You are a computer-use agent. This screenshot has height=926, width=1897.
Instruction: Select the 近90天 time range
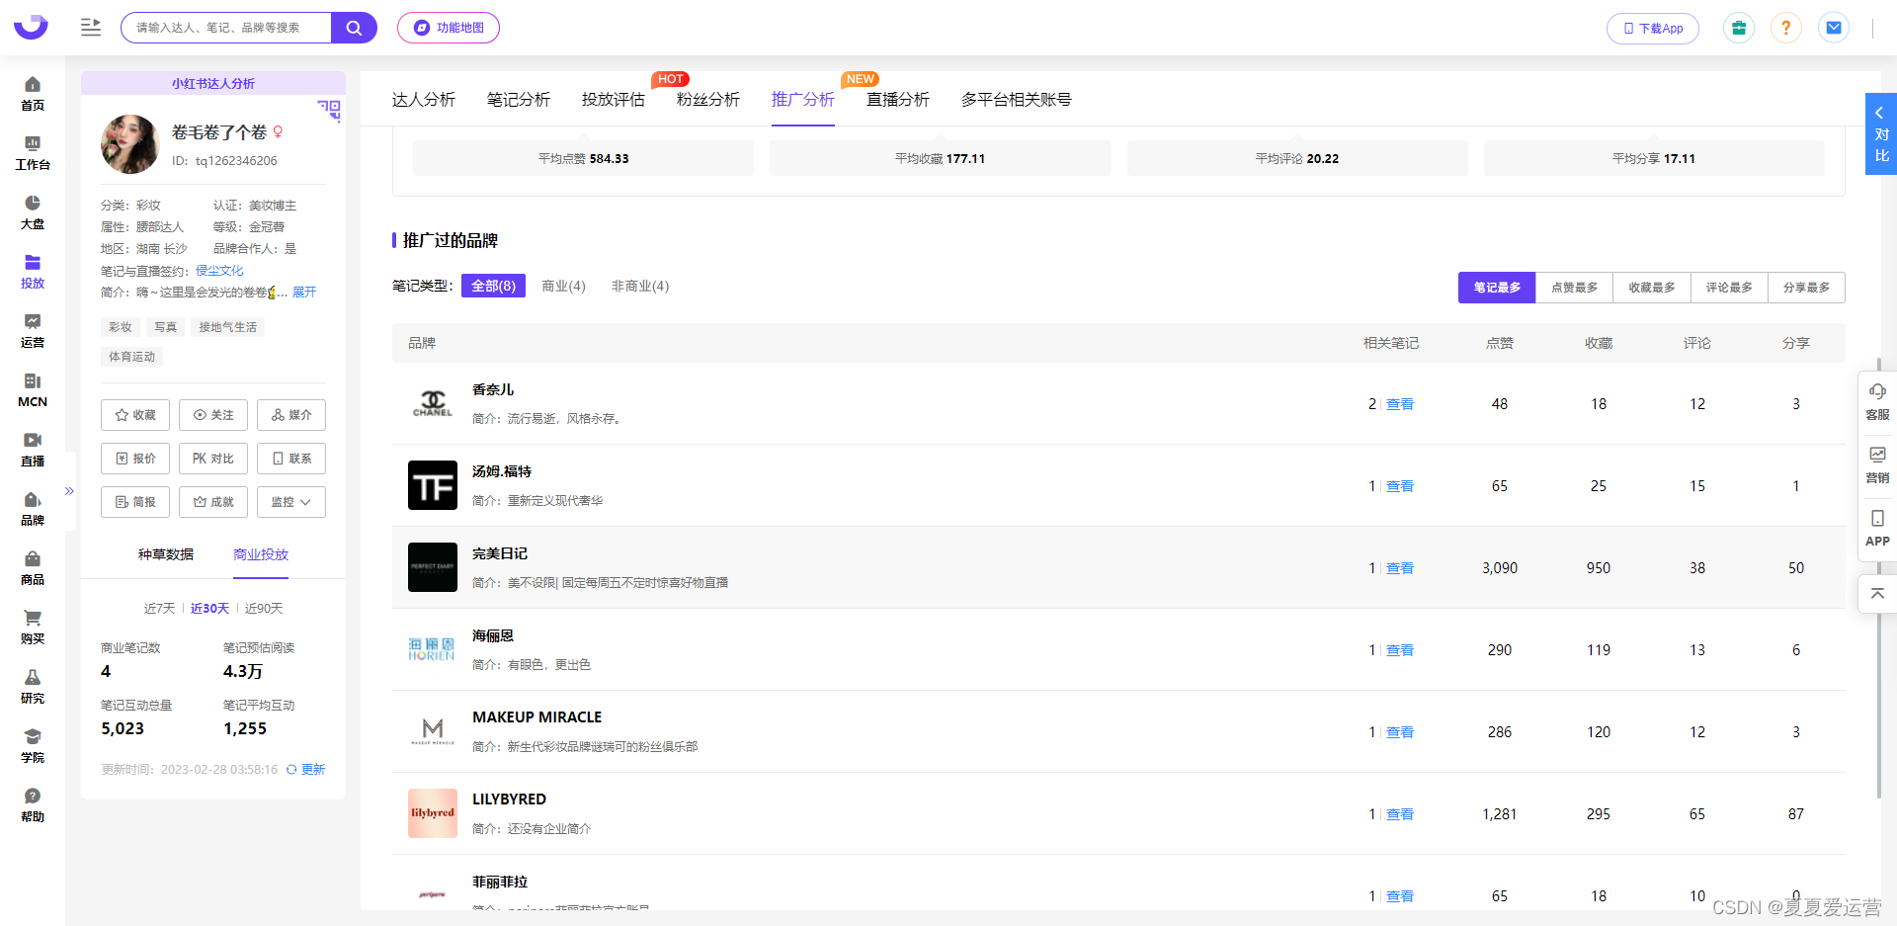click(x=264, y=609)
